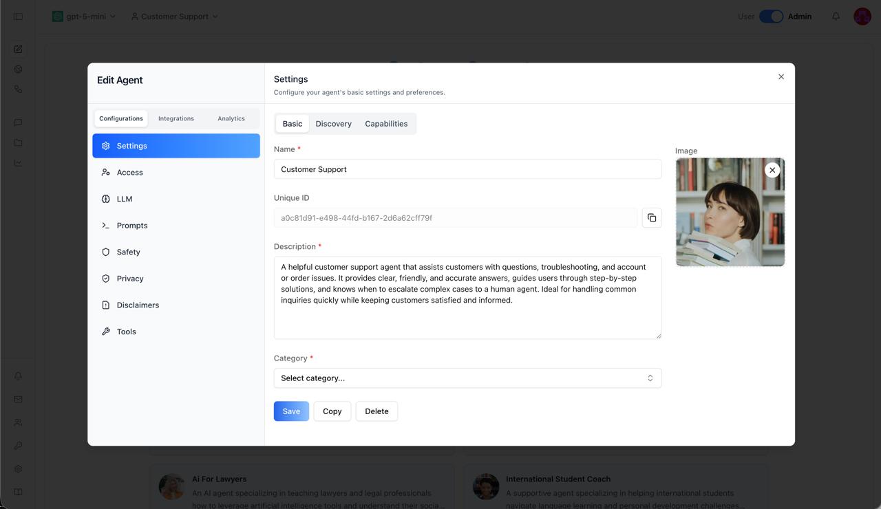Image resolution: width=881 pixels, height=509 pixels.
Task: Open the Safety section
Action: coord(176,252)
